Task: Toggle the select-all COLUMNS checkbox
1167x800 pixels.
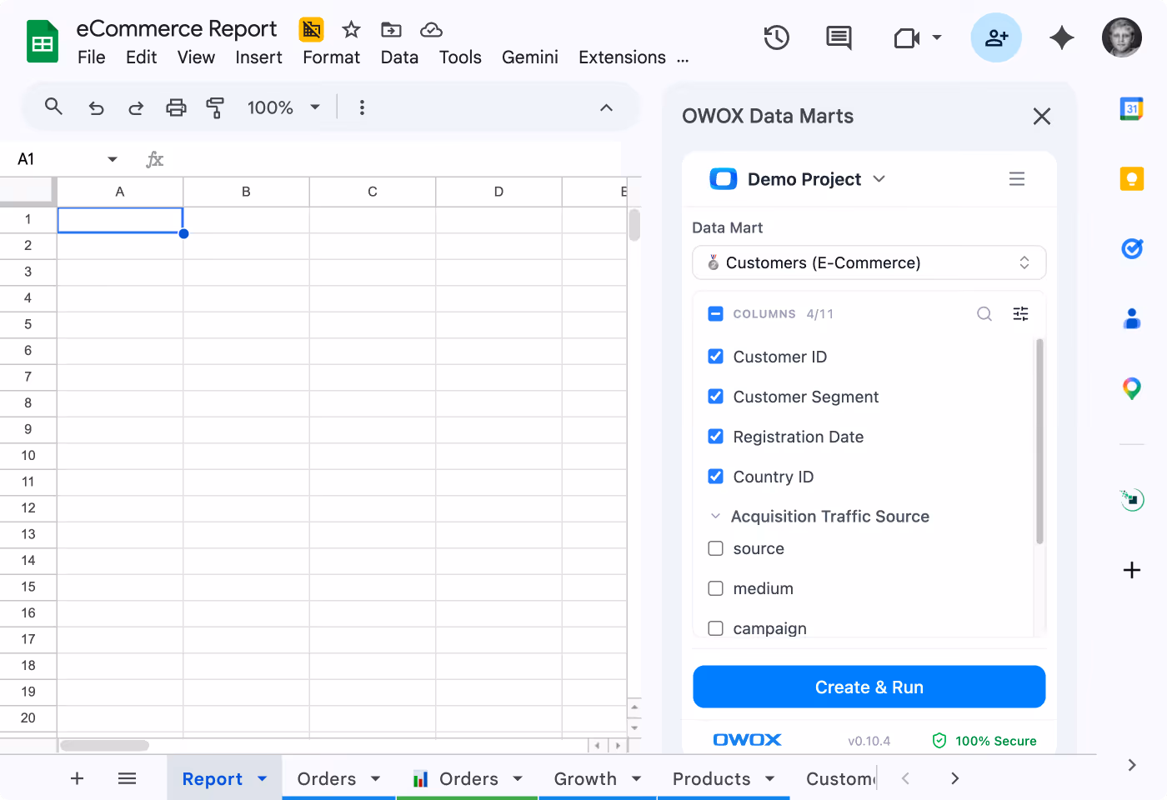Action: 715,314
